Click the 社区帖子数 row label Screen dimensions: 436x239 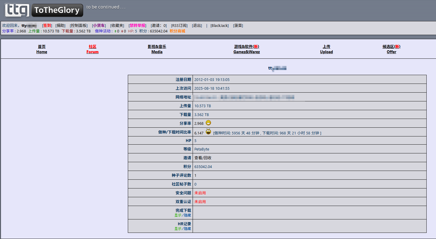pyautogui.click(x=181, y=184)
